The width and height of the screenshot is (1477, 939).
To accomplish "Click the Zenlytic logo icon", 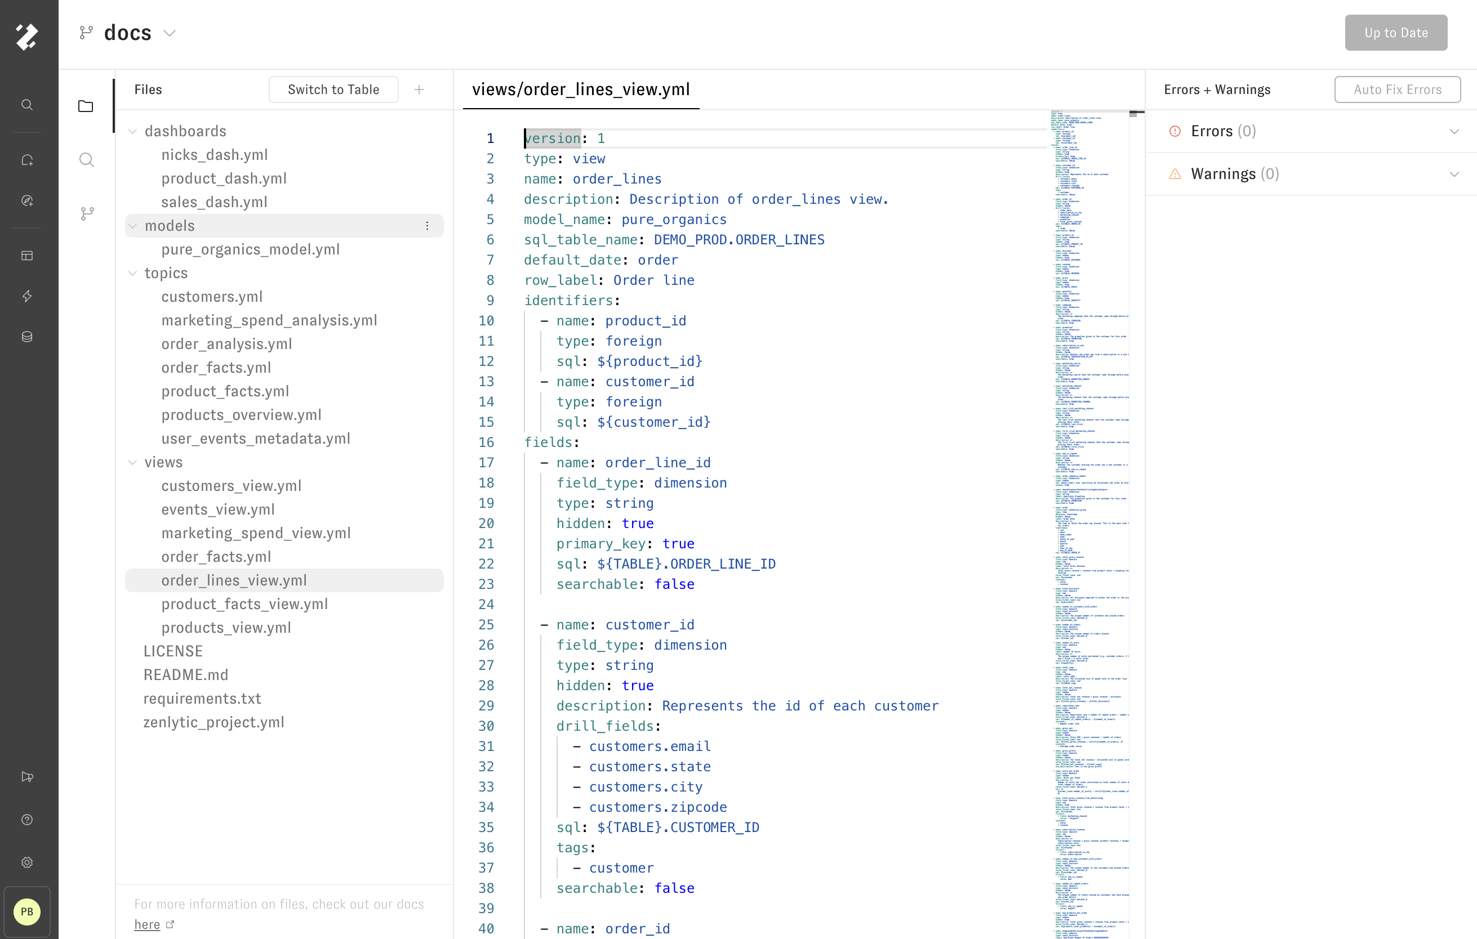I will [x=27, y=36].
